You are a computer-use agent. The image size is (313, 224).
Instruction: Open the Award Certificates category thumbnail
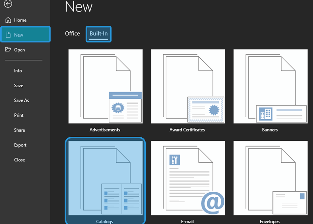pos(188,86)
